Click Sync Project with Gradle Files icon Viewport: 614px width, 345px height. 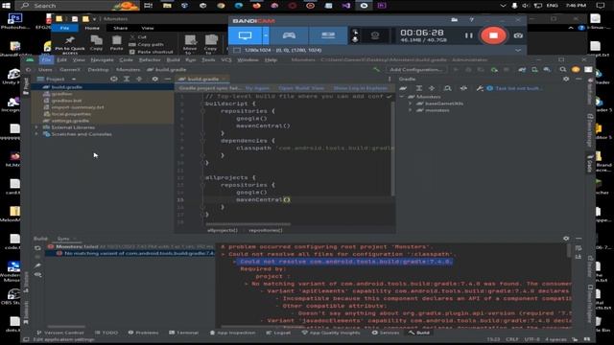[522, 70]
